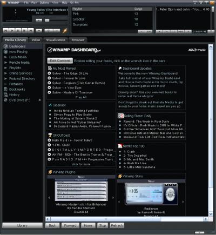216x235 pixels.
Task: Play the AH.FM SHOUTcast station
Action: click(x=49, y=155)
